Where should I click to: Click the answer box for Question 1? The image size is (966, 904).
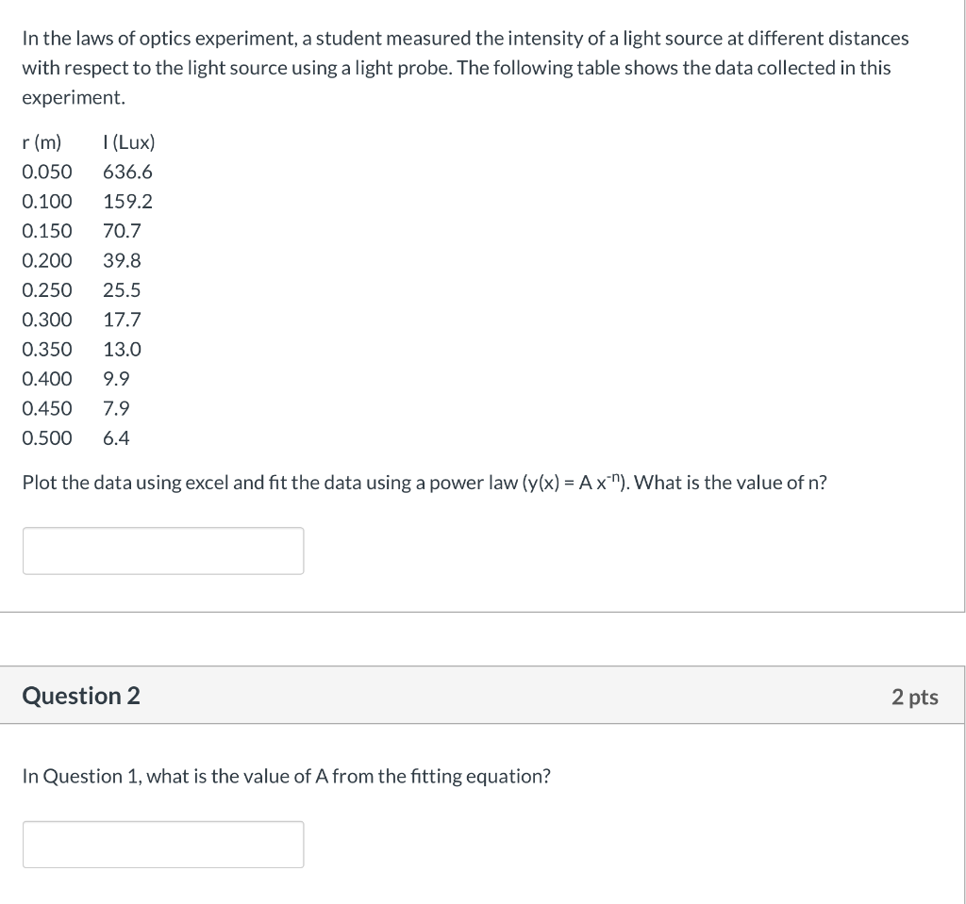click(162, 551)
